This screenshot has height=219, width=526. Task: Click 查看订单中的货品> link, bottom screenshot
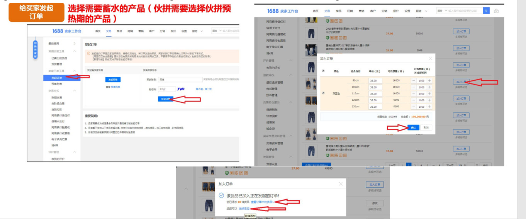coord(262,202)
